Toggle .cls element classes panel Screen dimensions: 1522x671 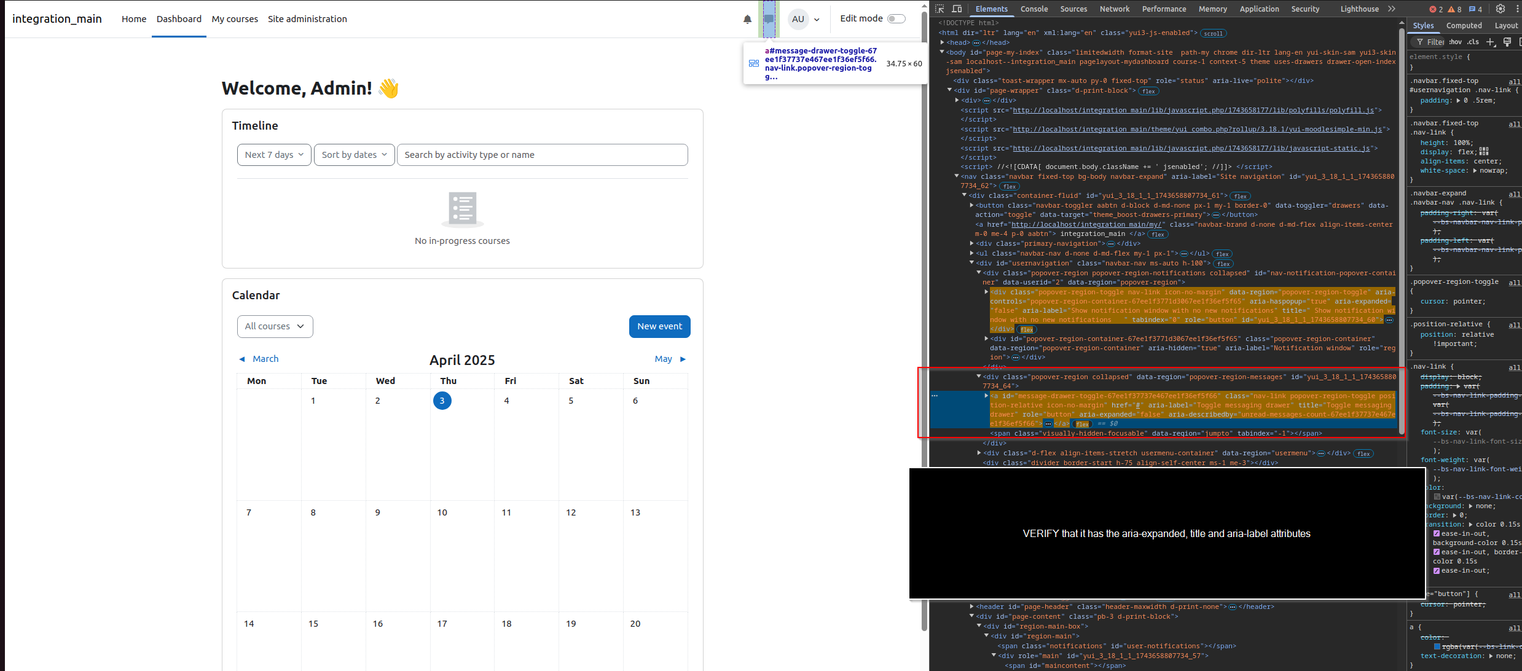point(1473,42)
